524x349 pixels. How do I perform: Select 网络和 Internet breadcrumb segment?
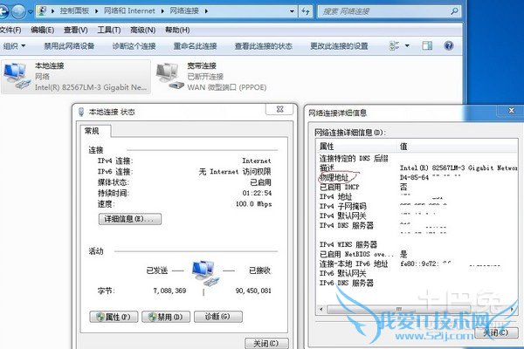coord(129,11)
